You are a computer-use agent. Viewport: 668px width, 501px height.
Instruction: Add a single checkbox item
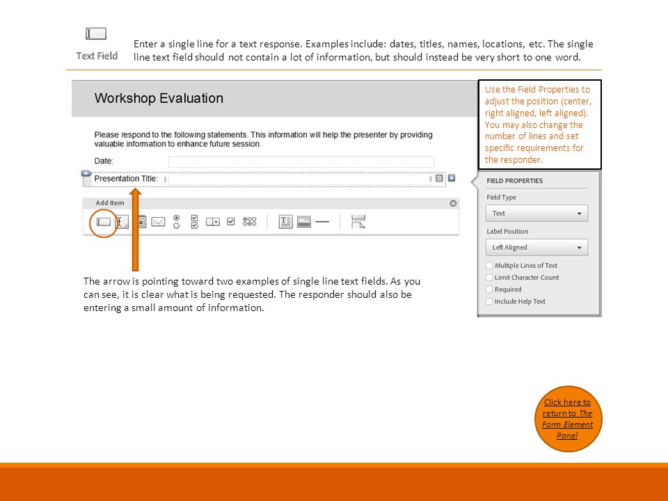231,221
